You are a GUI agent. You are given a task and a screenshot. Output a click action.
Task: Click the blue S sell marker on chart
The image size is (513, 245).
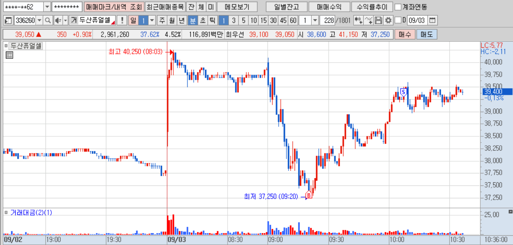(403, 92)
